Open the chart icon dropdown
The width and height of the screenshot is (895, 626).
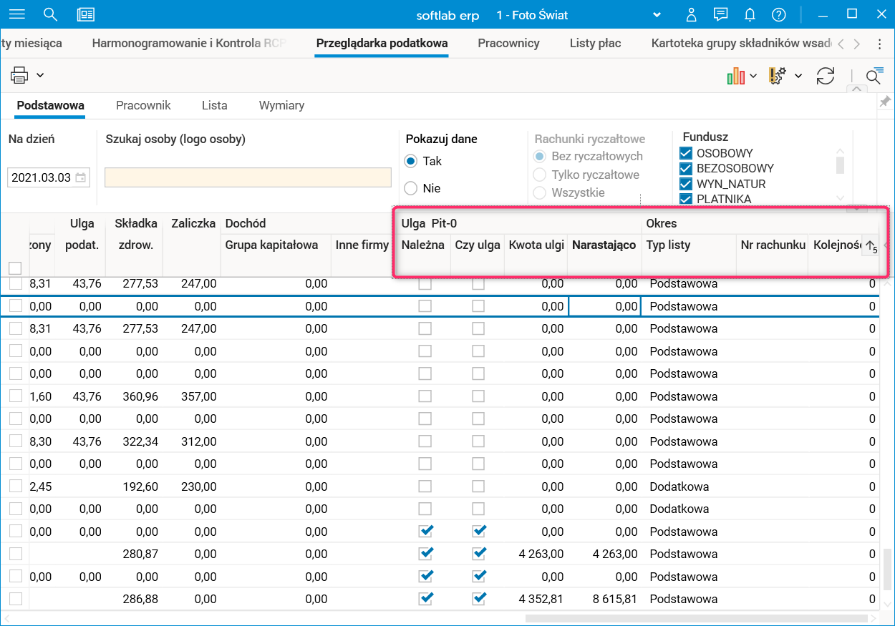[753, 76]
